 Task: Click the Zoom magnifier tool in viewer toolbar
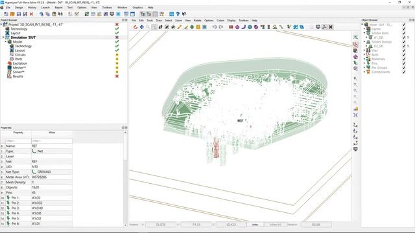pos(148,27)
